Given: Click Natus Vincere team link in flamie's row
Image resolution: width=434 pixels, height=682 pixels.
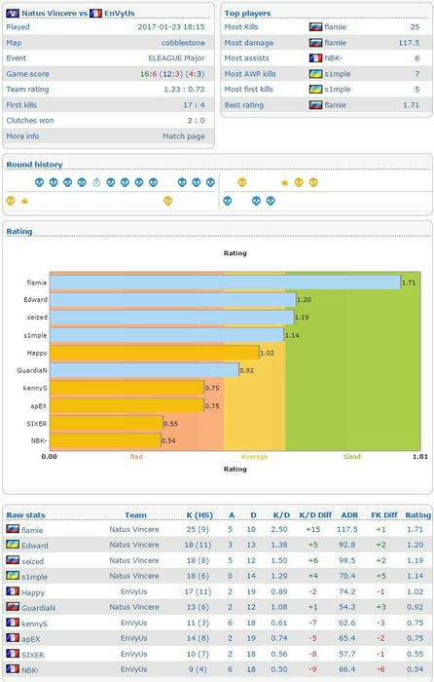Looking at the screenshot, I should coord(134,529).
